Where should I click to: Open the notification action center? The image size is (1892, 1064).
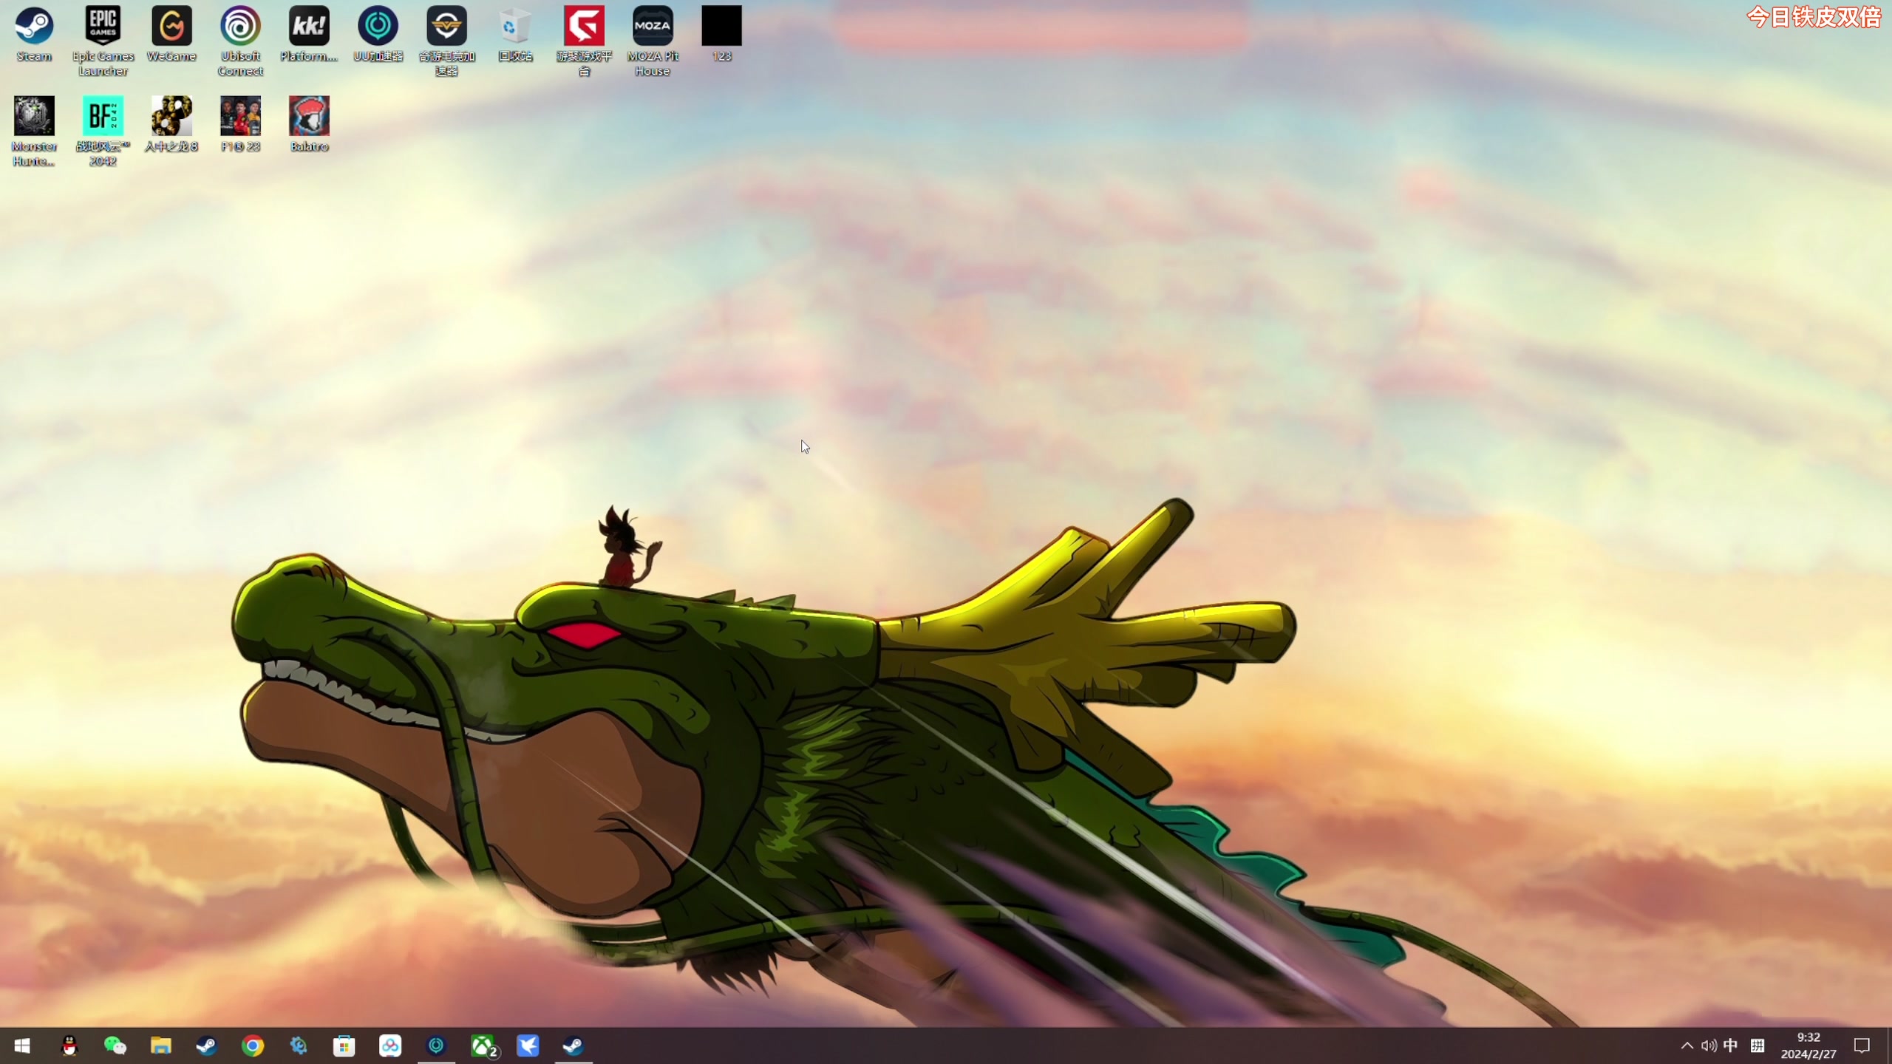click(x=1861, y=1046)
